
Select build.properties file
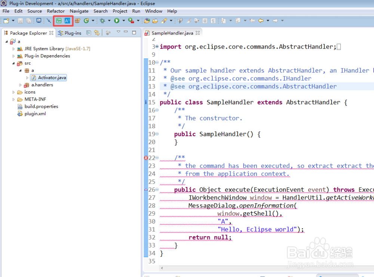[38, 107]
